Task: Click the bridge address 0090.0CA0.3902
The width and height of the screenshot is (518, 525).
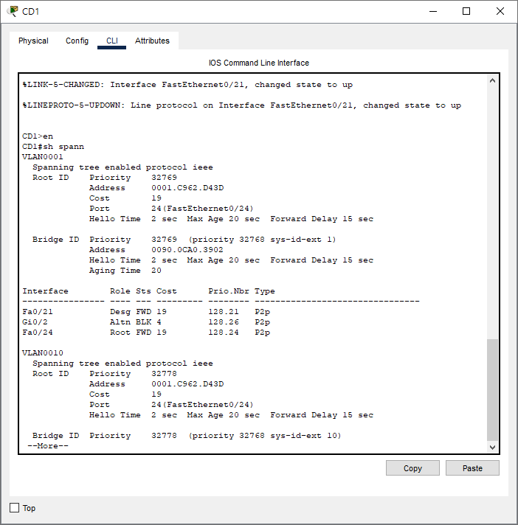Action: [187, 250]
